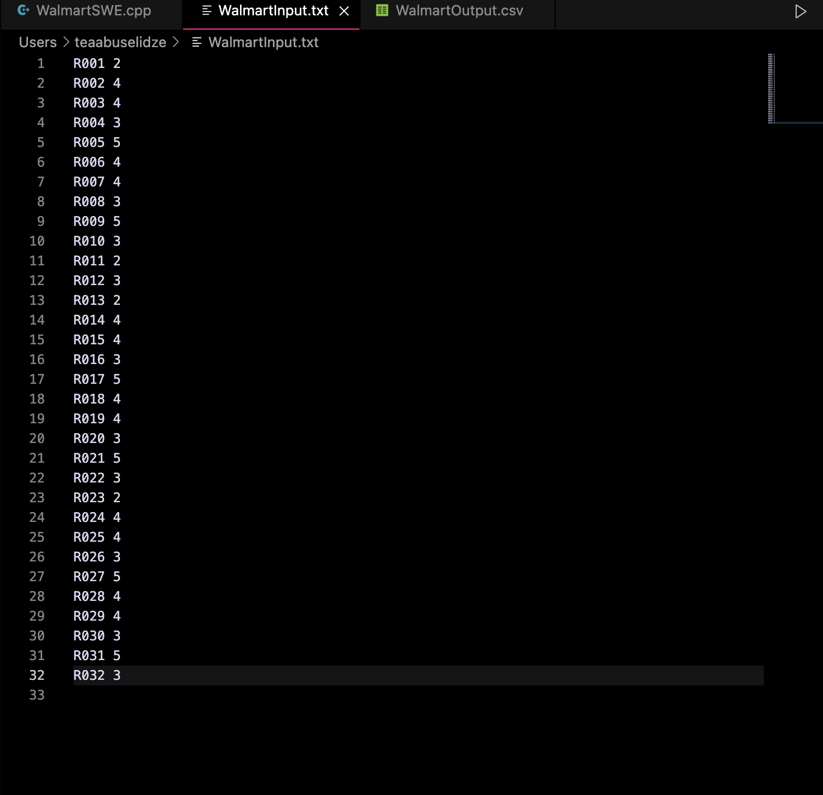
Task: Open the WalmartSWE.cpp source file tab
Action: (93, 10)
